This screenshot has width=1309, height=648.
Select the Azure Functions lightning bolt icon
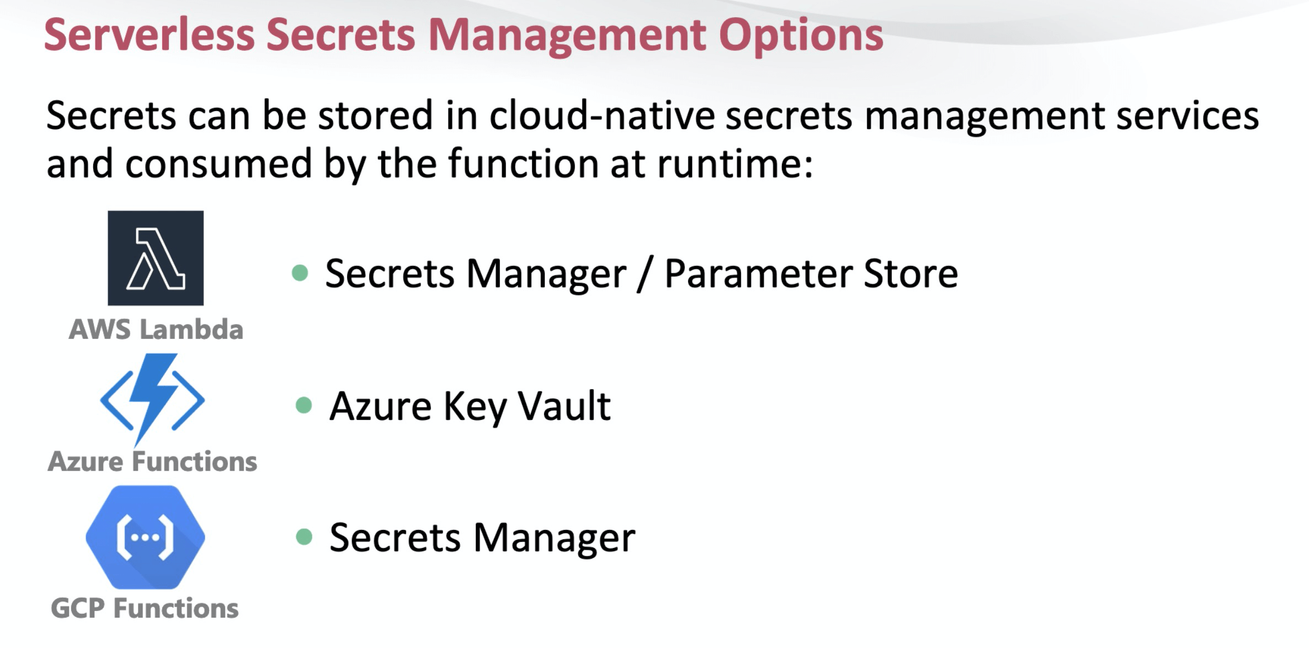153,400
